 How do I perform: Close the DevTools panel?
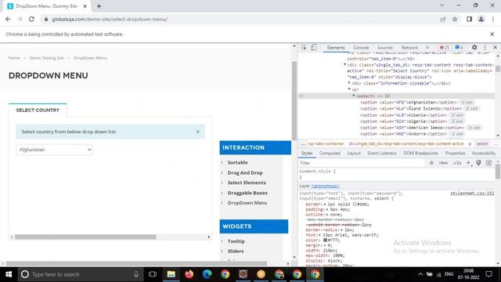pos(495,47)
